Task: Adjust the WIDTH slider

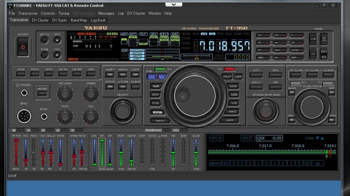Action: [132, 153]
